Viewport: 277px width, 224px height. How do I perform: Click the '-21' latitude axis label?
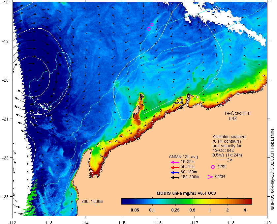point(5,119)
